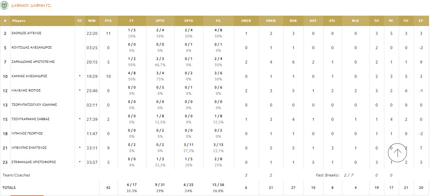This screenshot has height=196, width=430.
Task: Sort by the REB column header
Action: [293, 21]
